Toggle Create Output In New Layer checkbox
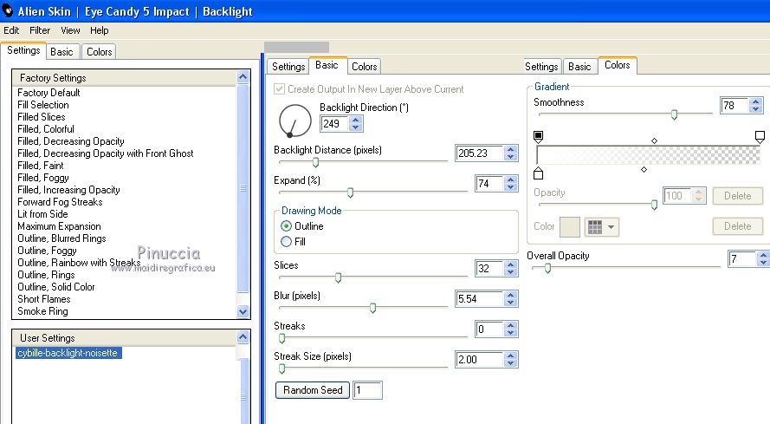The height and width of the screenshot is (424, 770). pyautogui.click(x=279, y=89)
